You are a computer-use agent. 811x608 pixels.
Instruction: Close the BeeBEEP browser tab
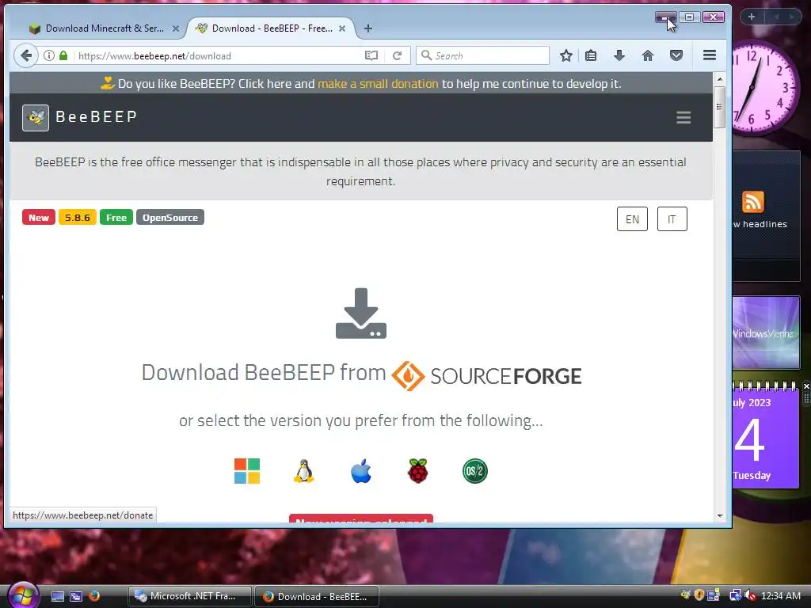[x=342, y=28]
